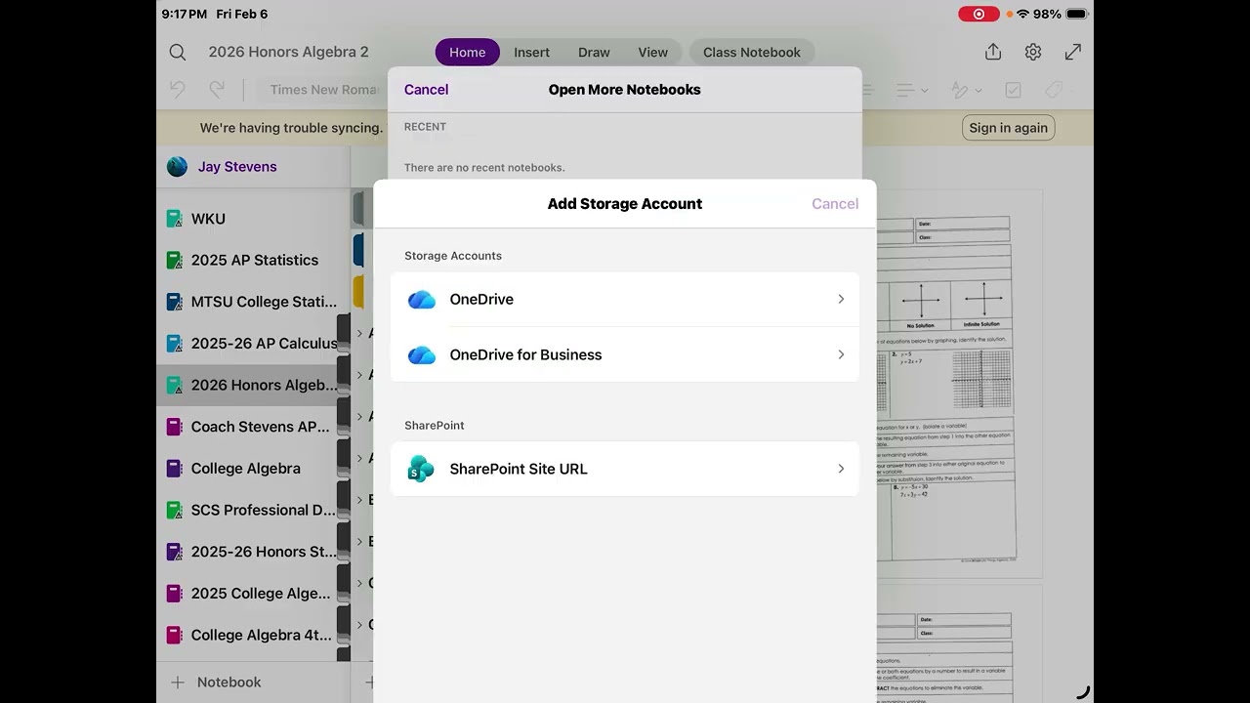Open the settings gear icon
Viewport: 1250px width, 703px height.
(1033, 52)
